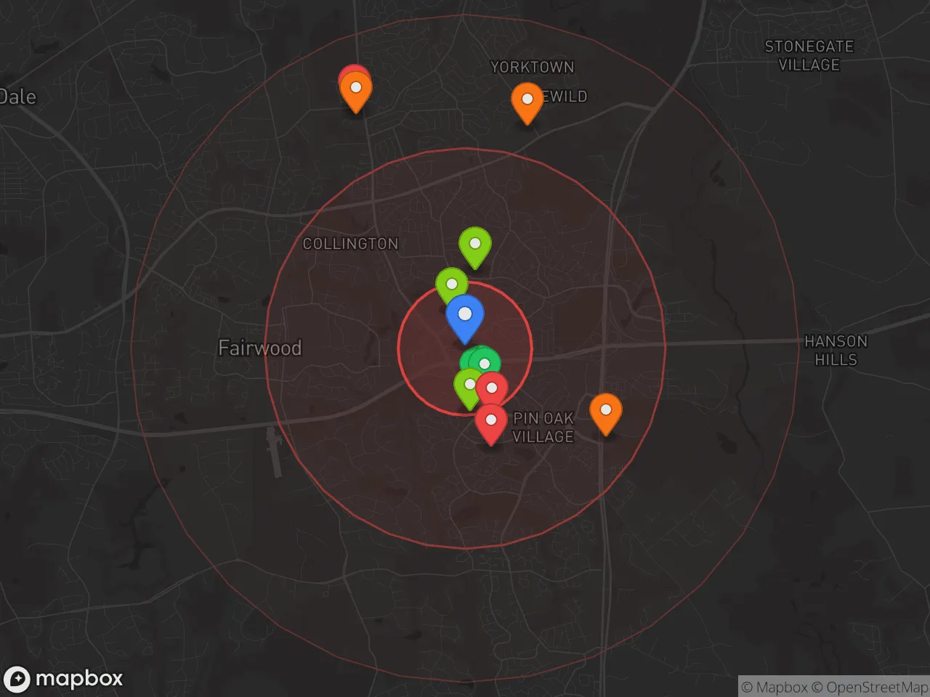Click the Pin Oak Village label
Viewport: 930px width, 697px height.
tap(543, 428)
